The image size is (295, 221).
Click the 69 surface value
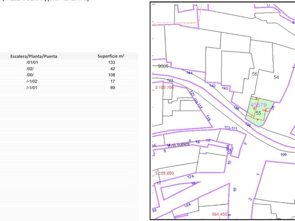click(113, 88)
